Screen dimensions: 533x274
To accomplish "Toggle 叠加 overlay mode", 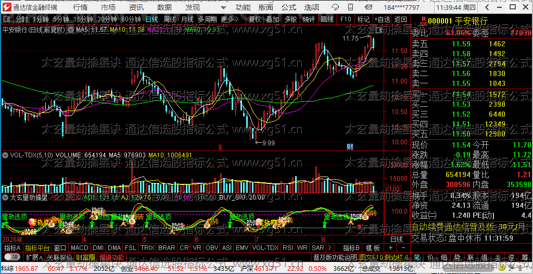I will click(x=272, y=19).
